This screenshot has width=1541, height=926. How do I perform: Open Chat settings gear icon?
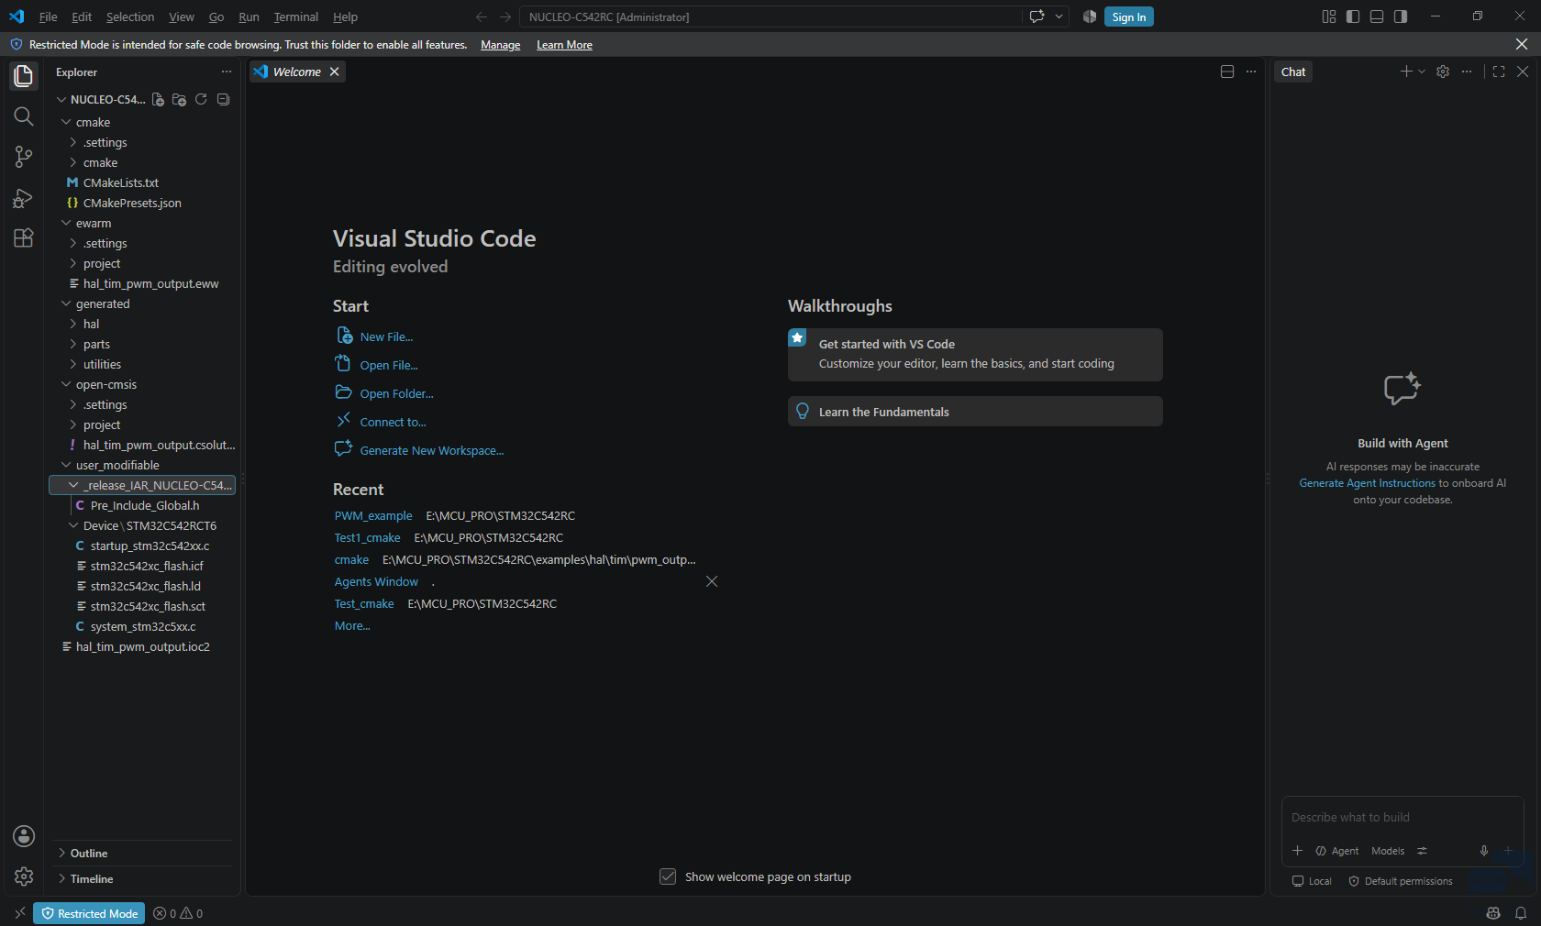(x=1443, y=72)
